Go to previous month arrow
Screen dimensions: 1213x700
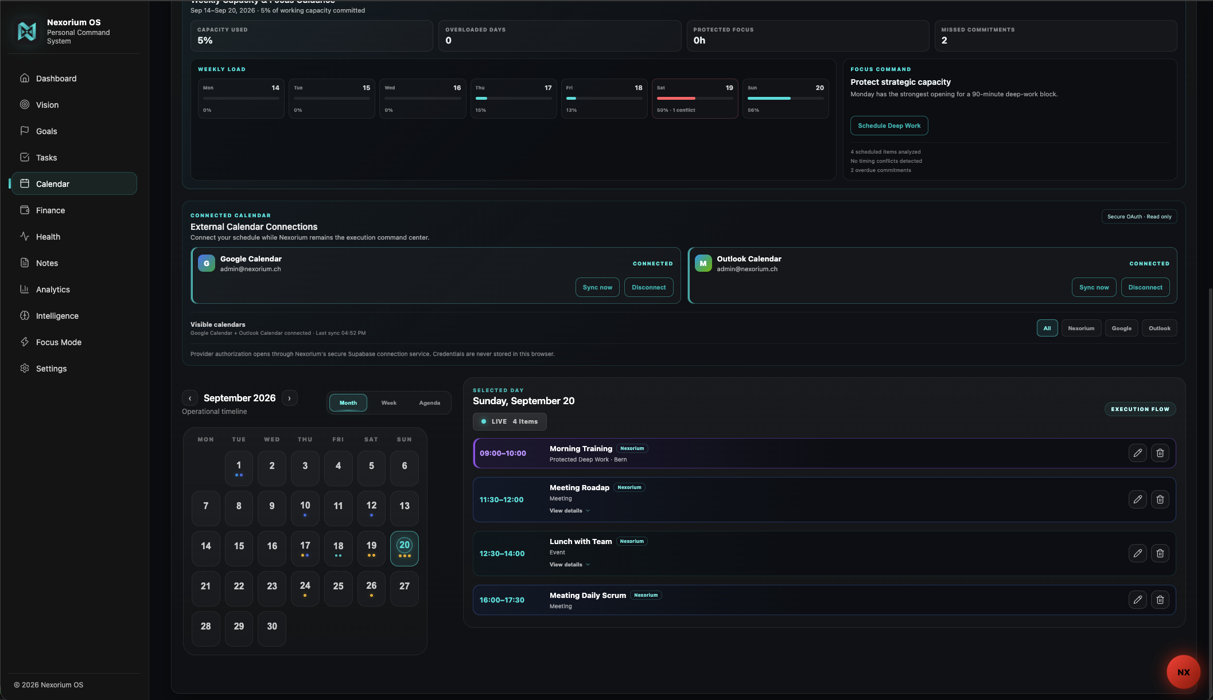pos(190,398)
